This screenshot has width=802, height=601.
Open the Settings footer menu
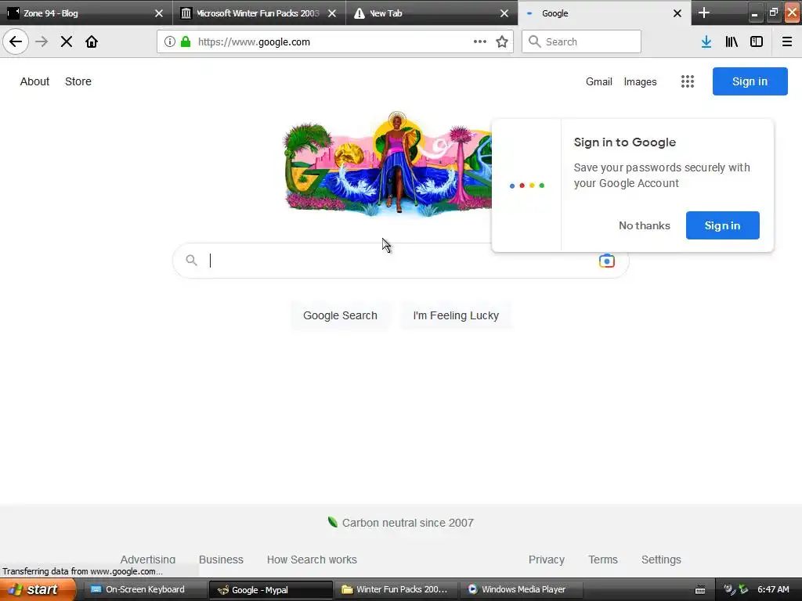click(661, 560)
